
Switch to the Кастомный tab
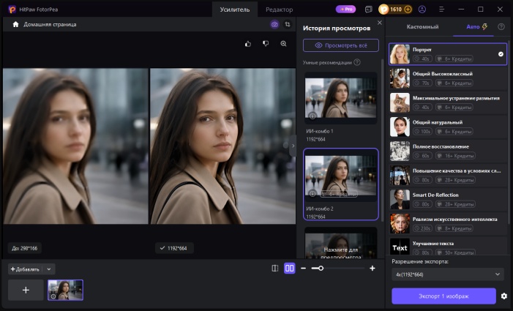(422, 27)
